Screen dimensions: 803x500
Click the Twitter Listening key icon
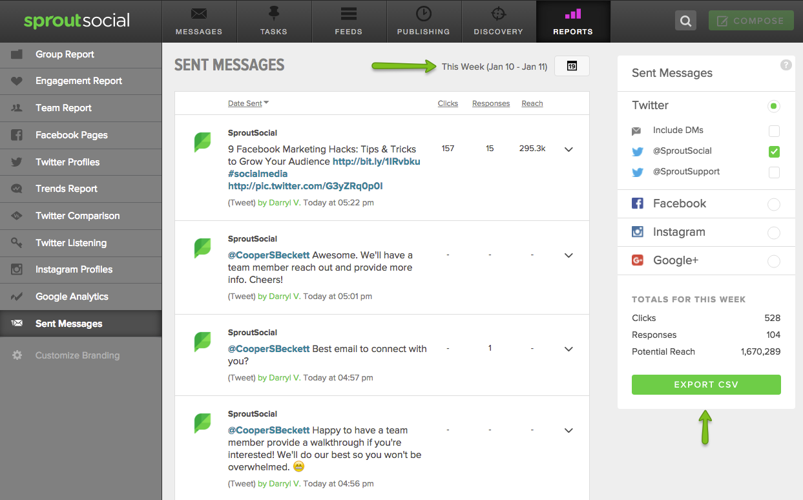pyautogui.click(x=17, y=243)
